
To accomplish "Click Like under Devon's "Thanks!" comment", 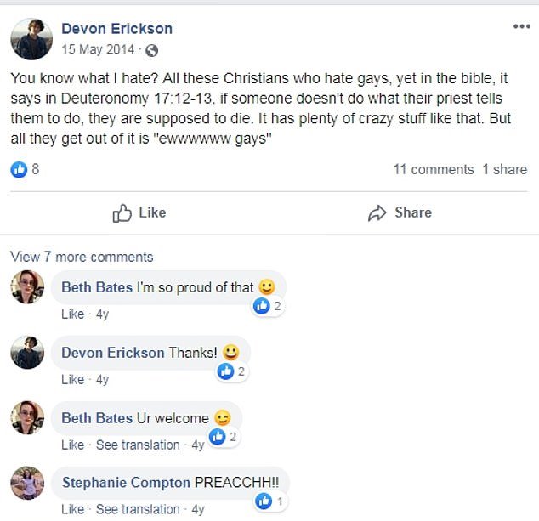I will coord(72,379).
